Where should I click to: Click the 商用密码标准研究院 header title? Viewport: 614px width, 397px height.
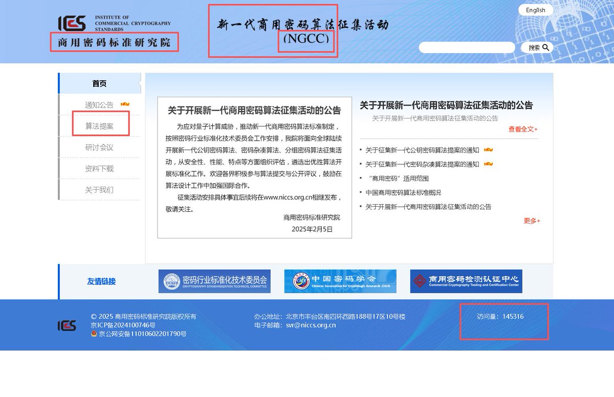click(114, 42)
